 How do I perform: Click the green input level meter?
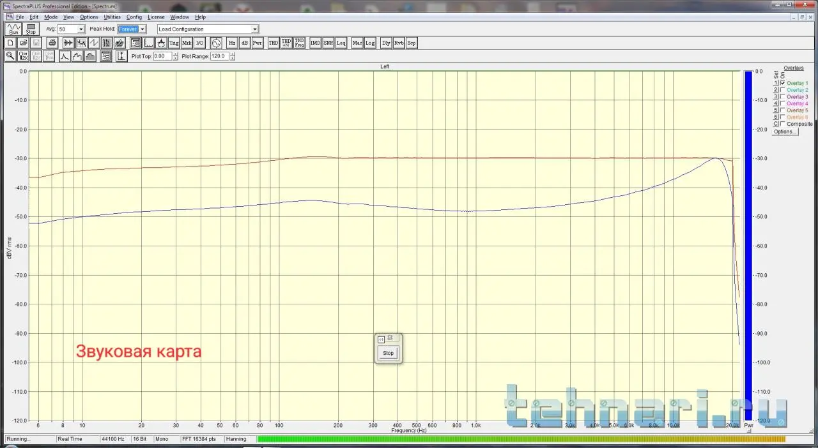pyautogui.click(x=521, y=439)
